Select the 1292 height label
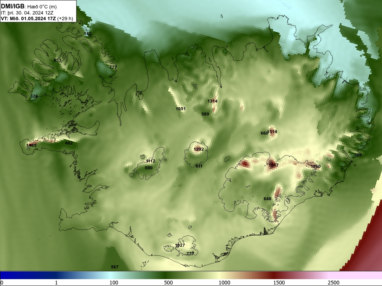The width and height of the screenshot is (382, 286). tap(199, 149)
